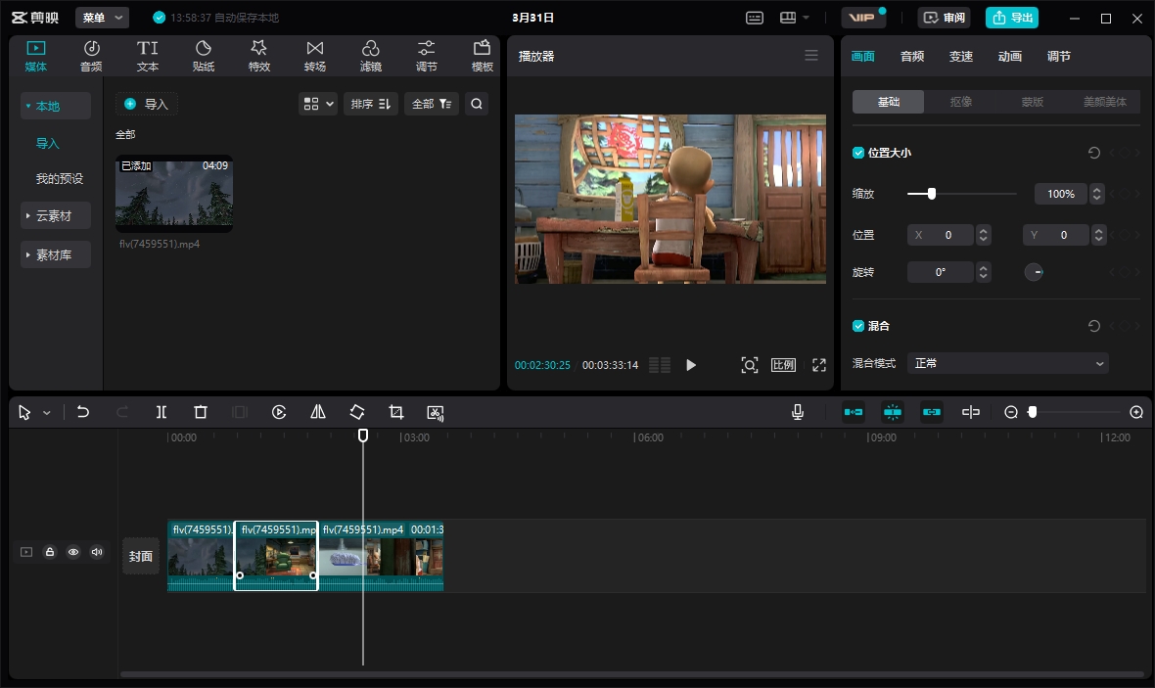Click the 导出 export button
Screen dimensions: 1155x688
(x=1012, y=18)
